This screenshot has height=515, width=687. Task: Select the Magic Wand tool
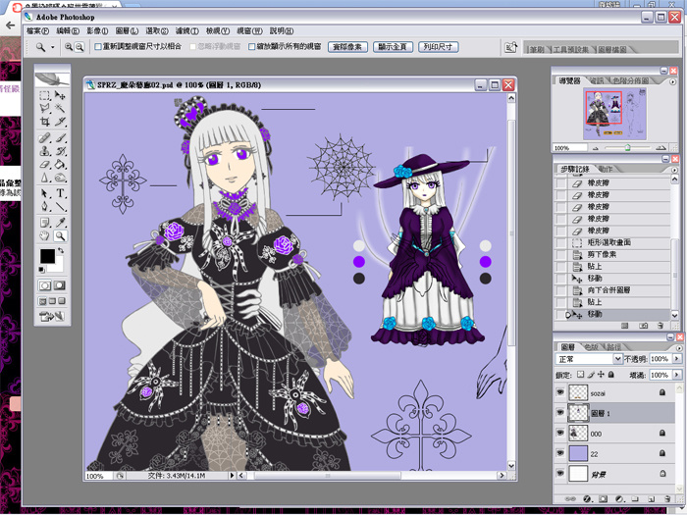60,108
